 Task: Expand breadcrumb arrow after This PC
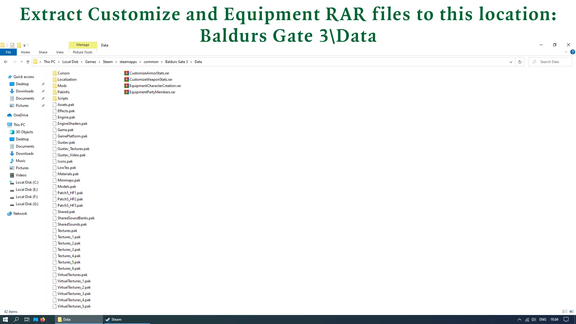click(59, 62)
